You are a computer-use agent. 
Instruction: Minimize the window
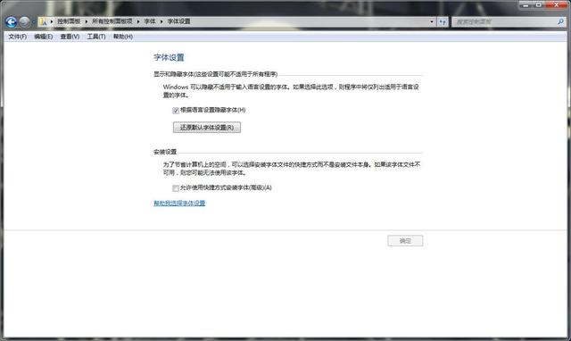pos(525,4)
